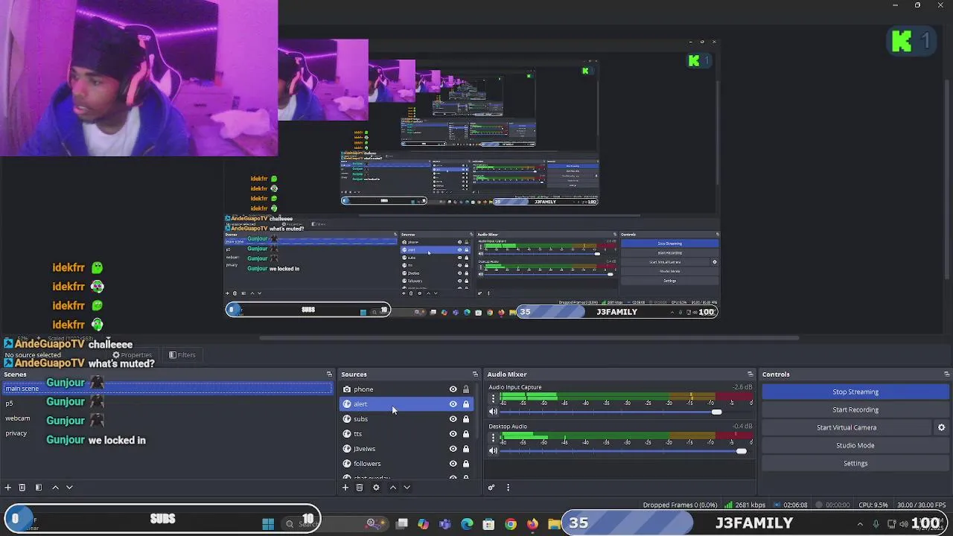The width and height of the screenshot is (953, 536).
Task: Open source Properties button
Action: pos(133,355)
